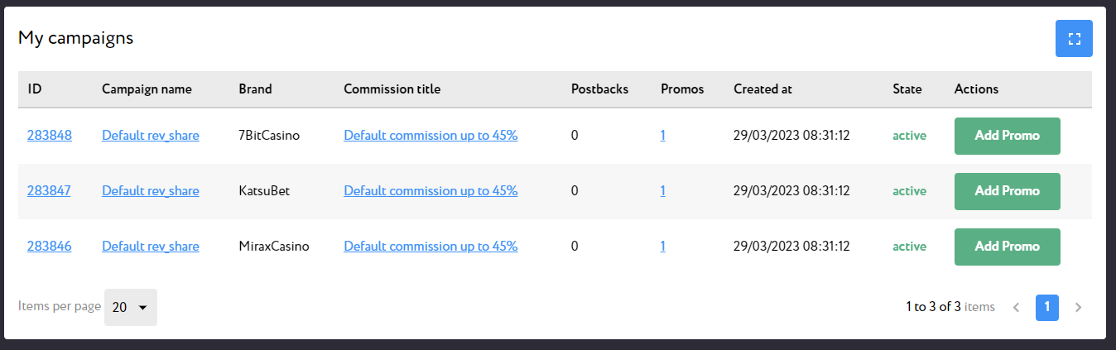Add Promo for 7BitCasino campaign
1116x350 pixels.
pyautogui.click(x=1007, y=136)
